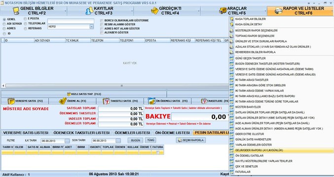Click icon next to AZALAN STOKLAR

point(232,47)
